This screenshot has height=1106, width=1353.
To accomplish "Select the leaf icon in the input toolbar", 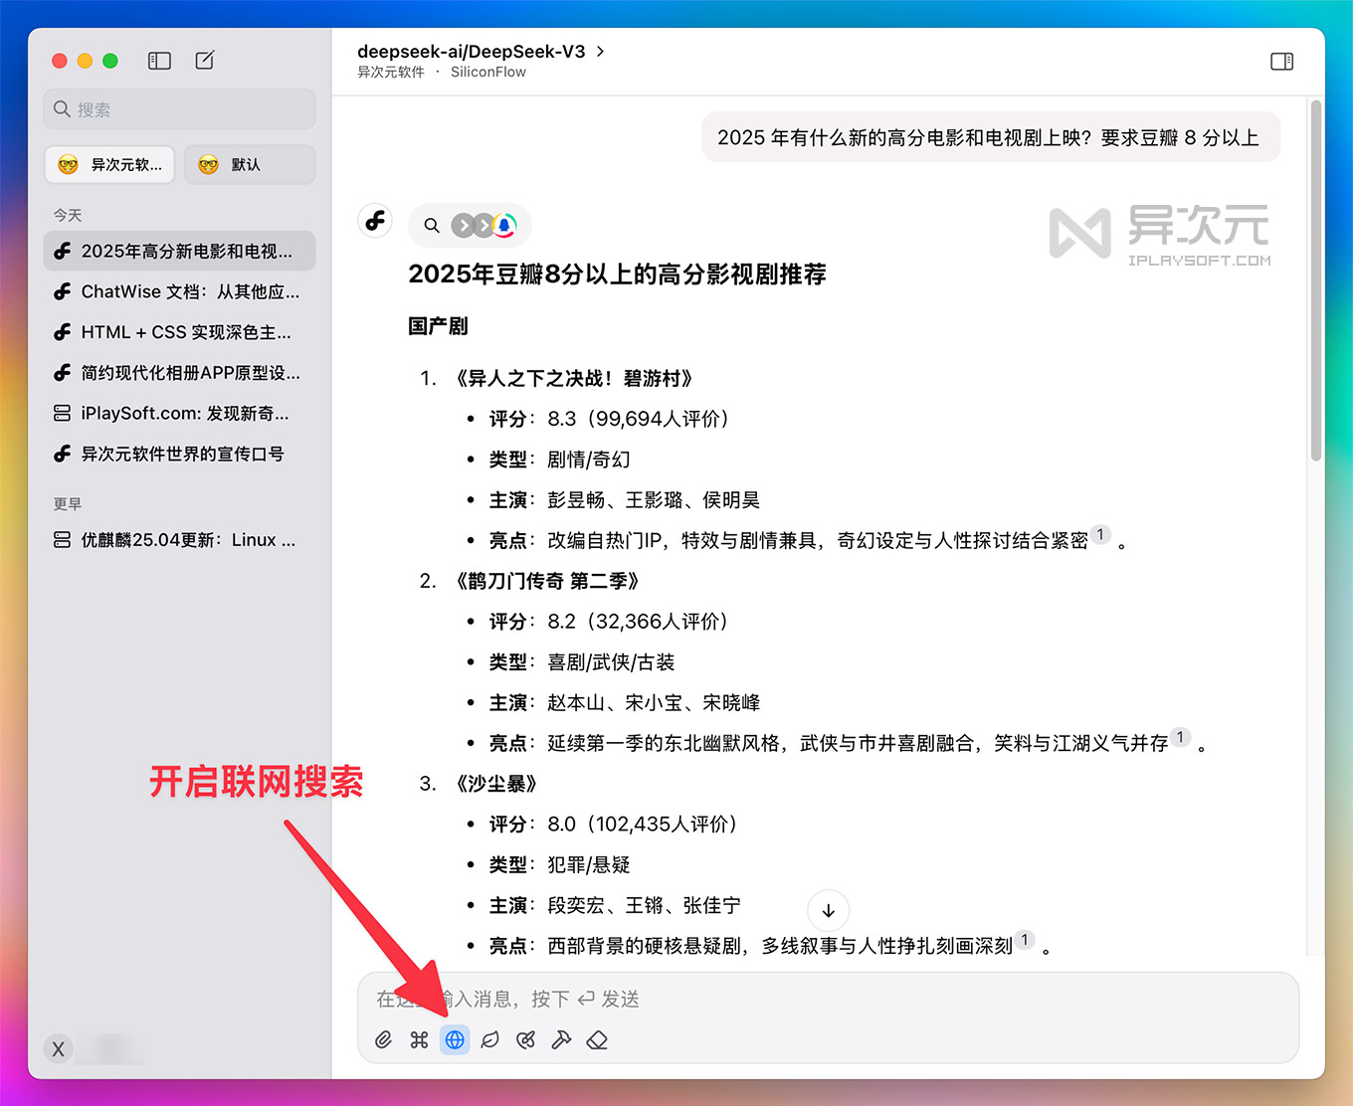I will (x=489, y=1039).
